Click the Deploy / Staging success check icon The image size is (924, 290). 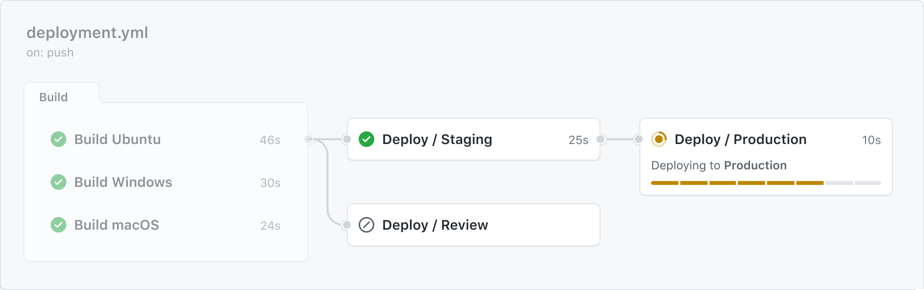pyautogui.click(x=366, y=139)
